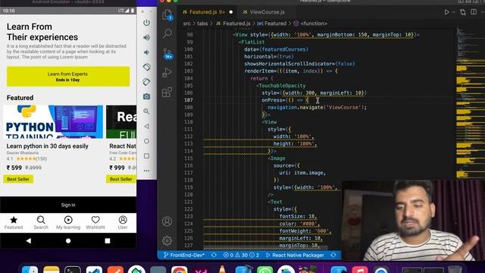Image resolution: width=485 pixels, height=273 pixels.
Task: Click emulator sidebar back triangle icon
Action: click(146, 127)
